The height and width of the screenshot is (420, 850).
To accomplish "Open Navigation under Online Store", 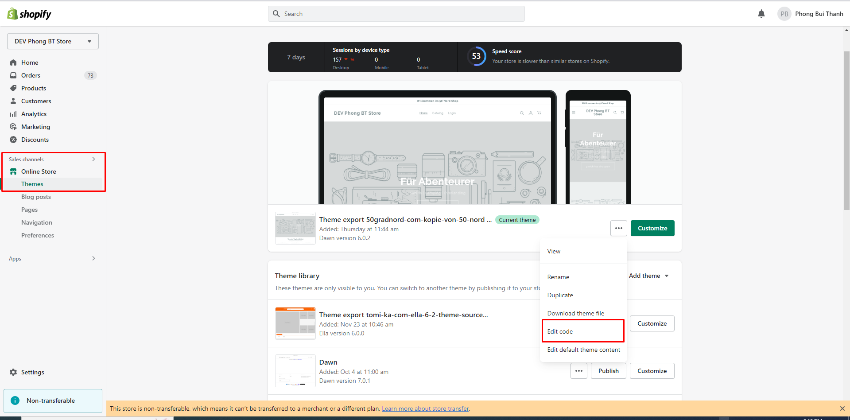I will pos(37,222).
